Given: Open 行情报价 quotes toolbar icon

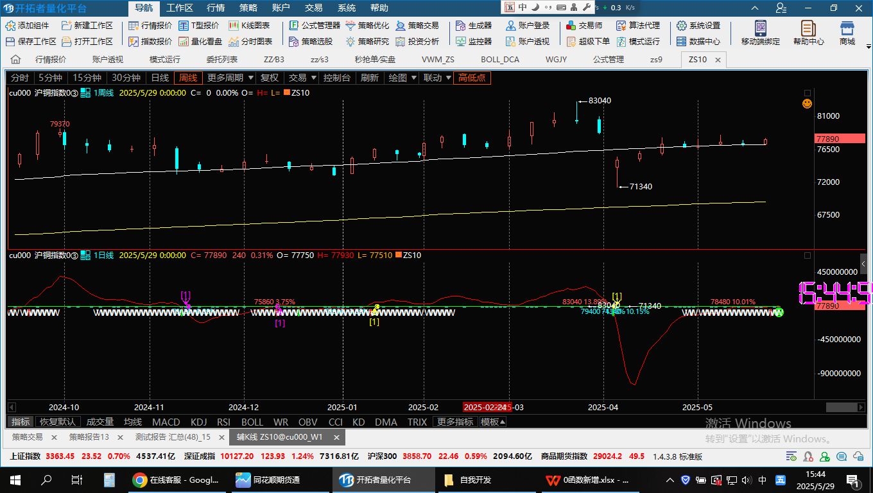Looking at the screenshot, I should (x=134, y=26).
